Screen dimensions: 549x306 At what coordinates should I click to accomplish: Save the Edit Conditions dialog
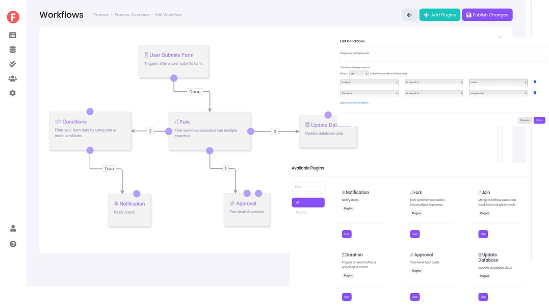tap(539, 120)
